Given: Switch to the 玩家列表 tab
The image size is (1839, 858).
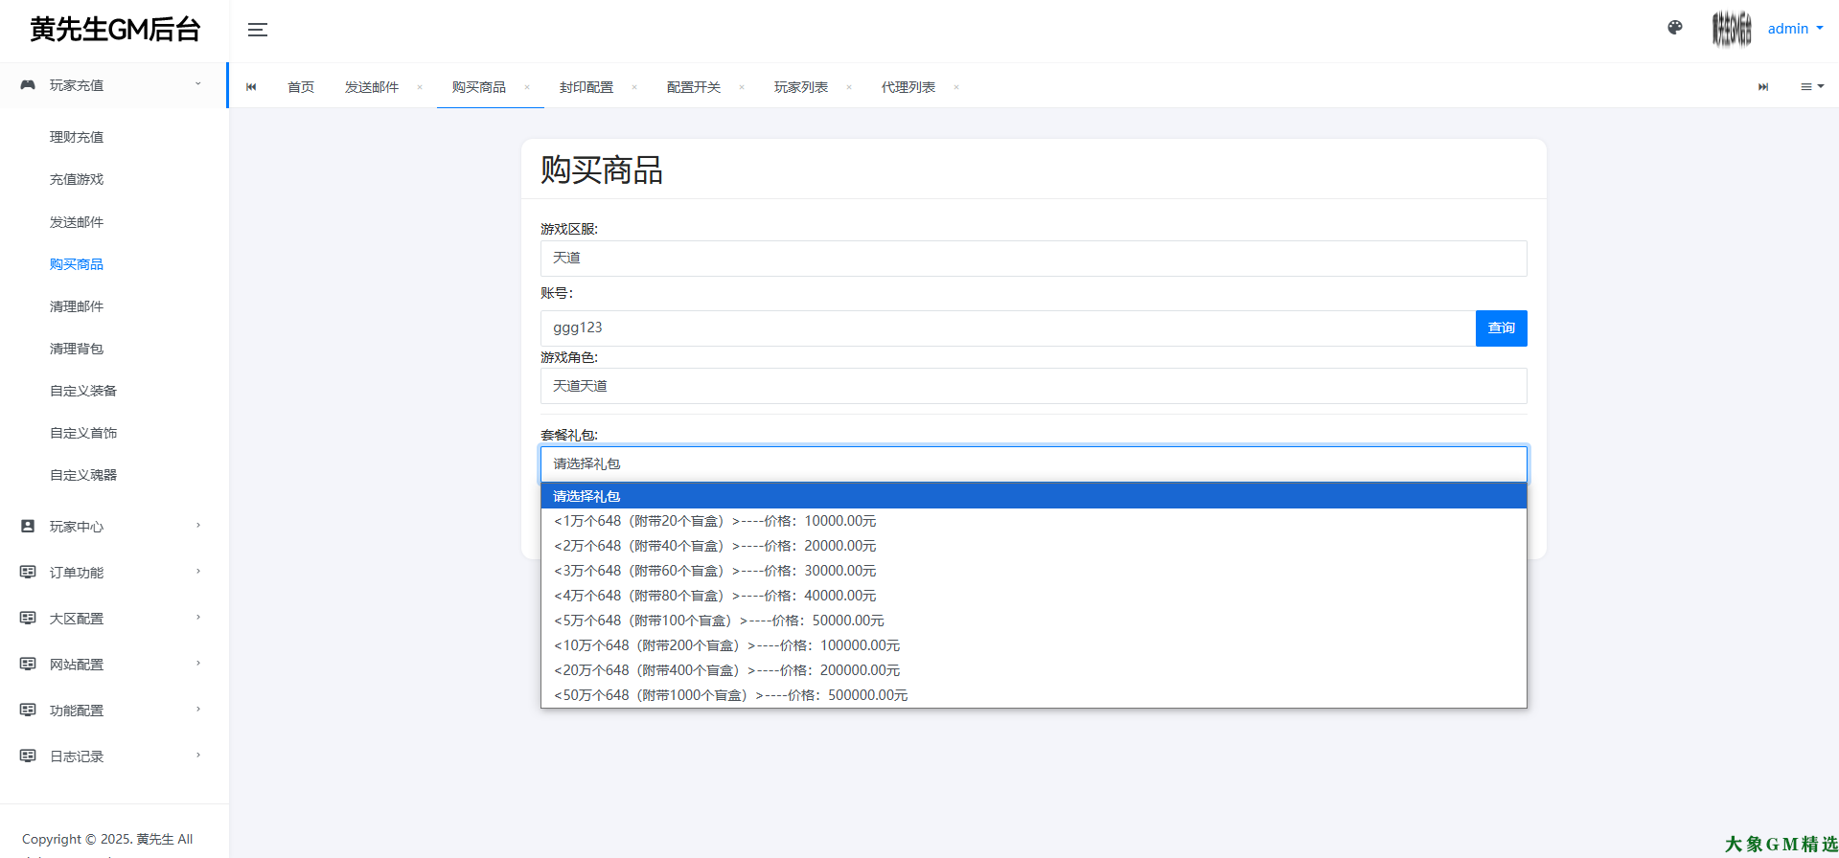Looking at the screenshot, I should pyautogui.click(x=801, y=87).
